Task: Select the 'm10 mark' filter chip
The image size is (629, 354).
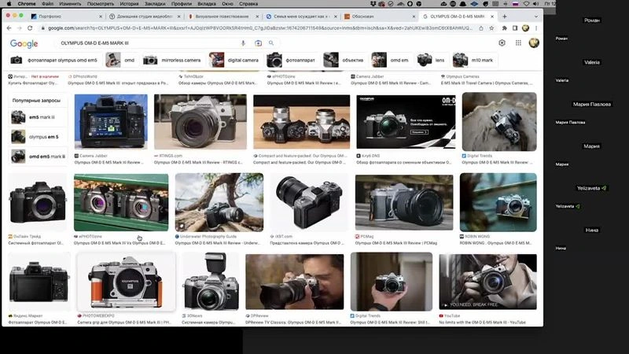Action: tap(474, 61)
